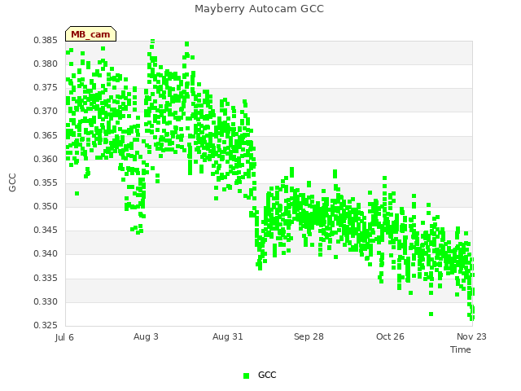Click the 0.380 y-axis value
521x391 pixels.
point(46,64)
